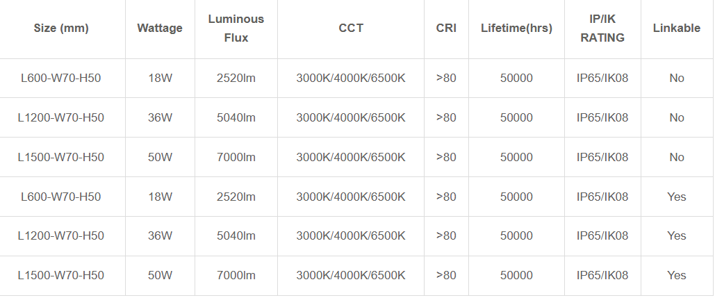Screen dimensions: 715x298
Task: Select the L1500-W70-H50 size in the linkable row
Action: [x=61, y=276]
